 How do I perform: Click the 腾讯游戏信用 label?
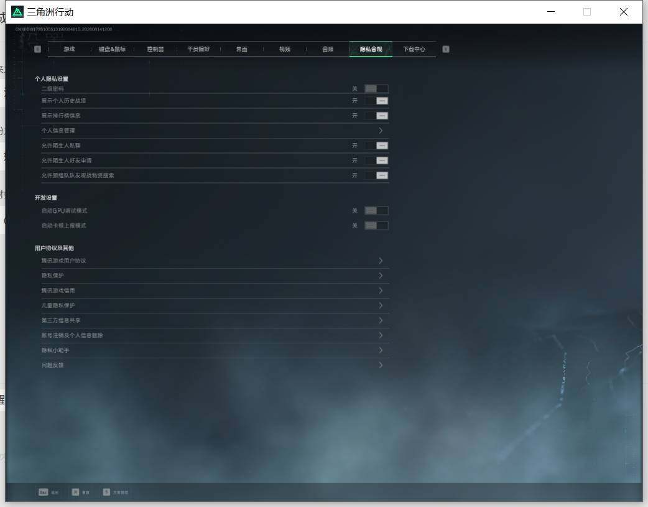[58, 291]
